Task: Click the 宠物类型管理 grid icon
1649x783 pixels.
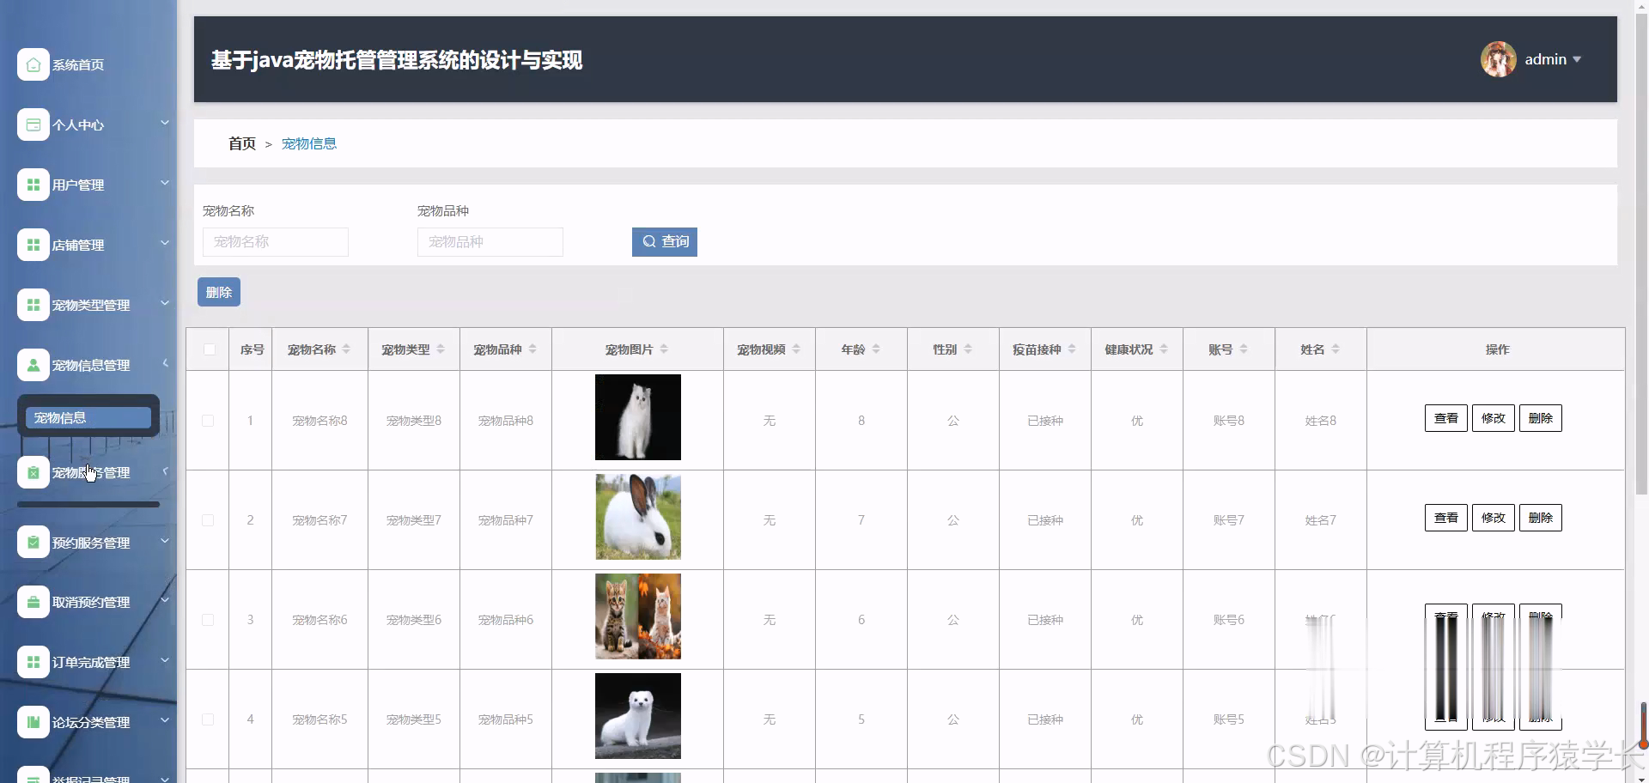Action: click(x=33, y=305)
